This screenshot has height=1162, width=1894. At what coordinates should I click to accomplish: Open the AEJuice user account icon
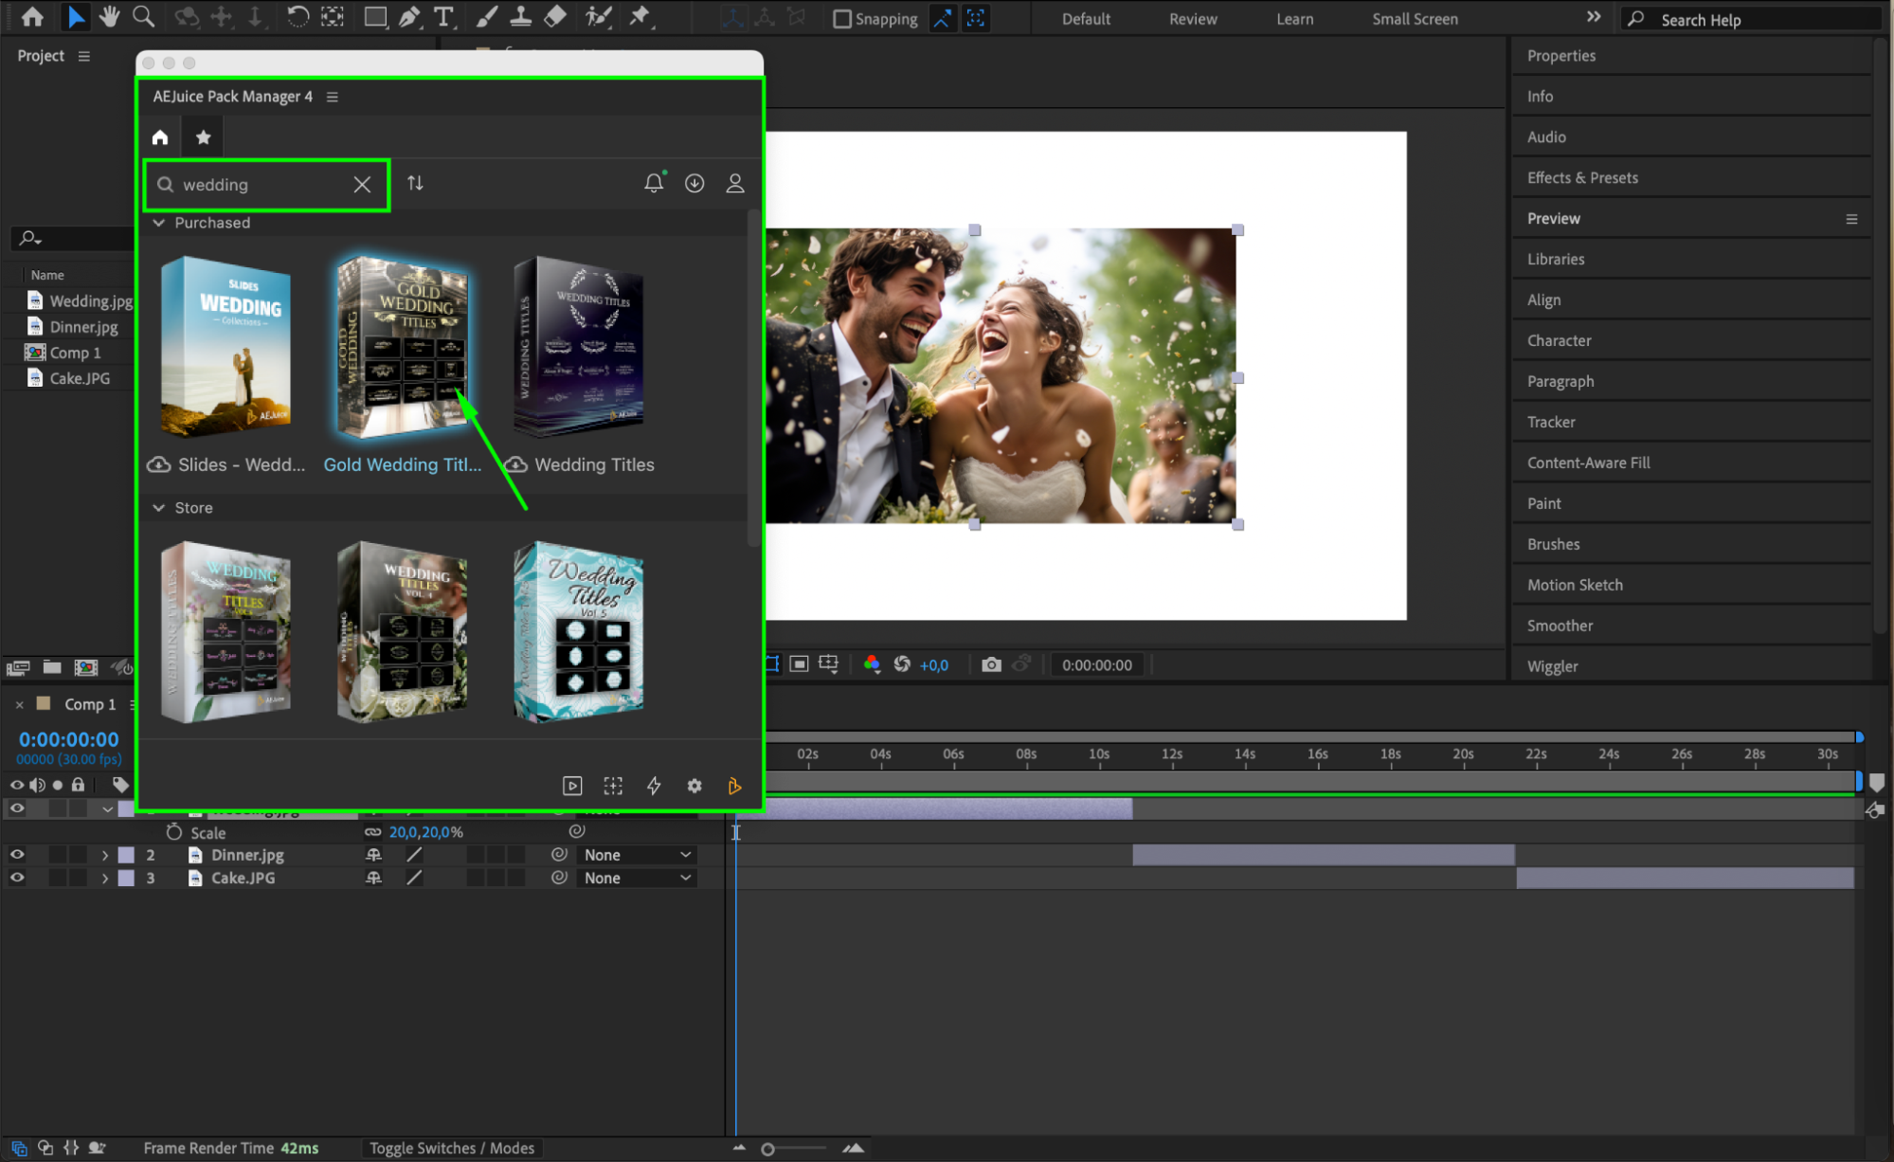coord(734,183)
